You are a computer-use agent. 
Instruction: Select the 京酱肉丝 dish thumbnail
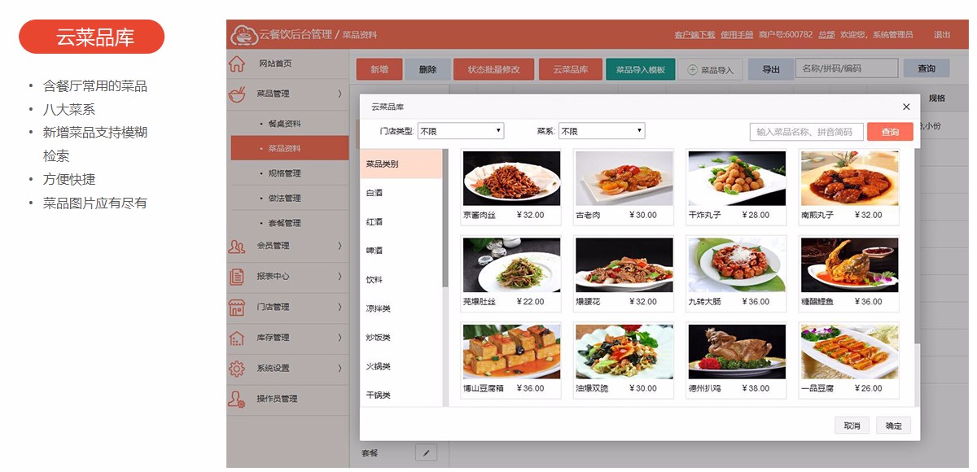point(511,178)
